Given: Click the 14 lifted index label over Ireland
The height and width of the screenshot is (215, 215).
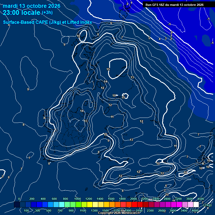Looking at the screenshot, I should click(82, 111).
